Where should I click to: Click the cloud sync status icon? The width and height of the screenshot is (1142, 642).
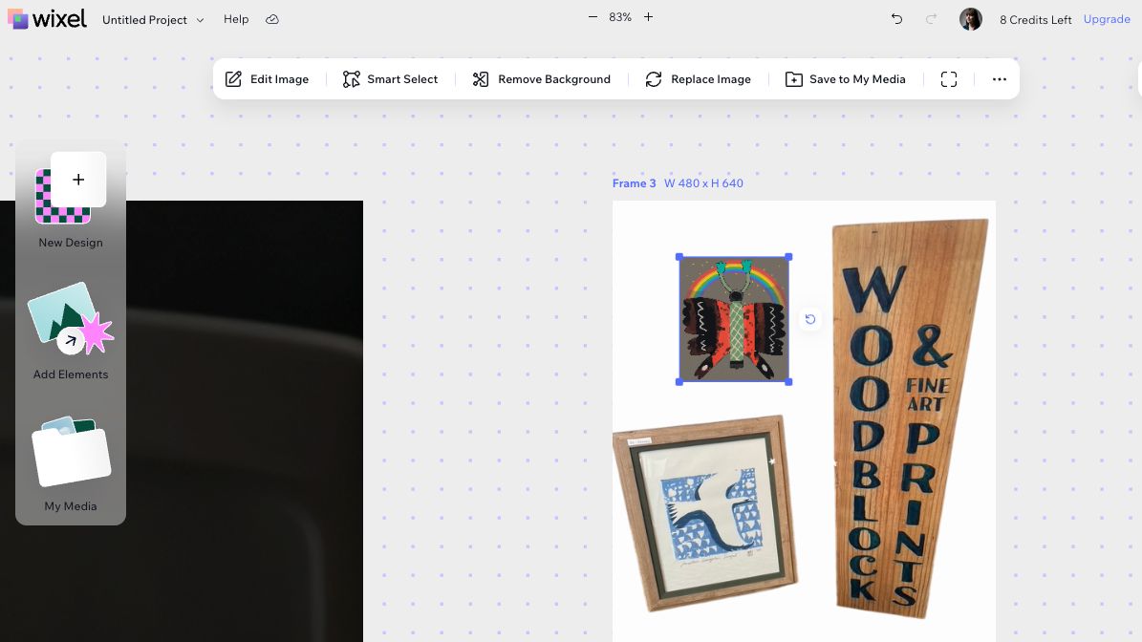(272, 19)
